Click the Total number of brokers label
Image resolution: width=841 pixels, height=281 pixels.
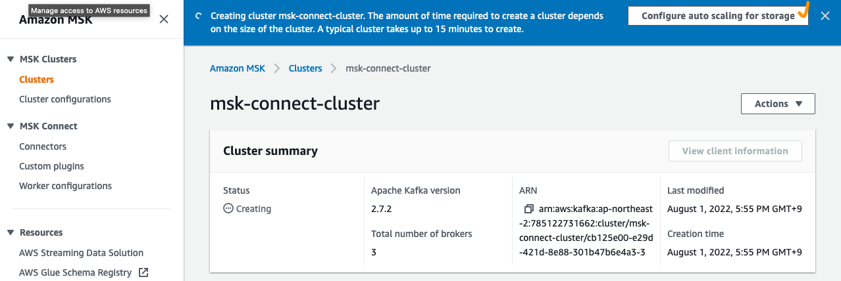point(422,234)
